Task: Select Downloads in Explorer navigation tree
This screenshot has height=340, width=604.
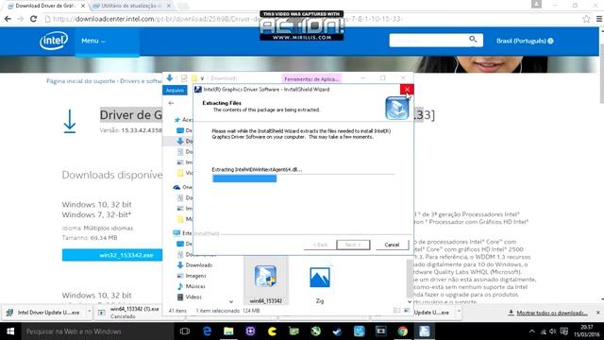Action: coord(199,265)
